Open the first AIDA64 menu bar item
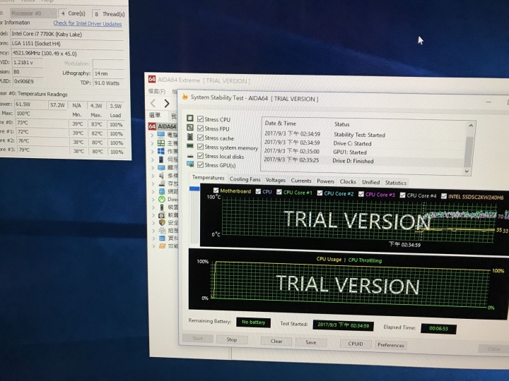This screenshot has width=509, height=381. coord(157,91)
